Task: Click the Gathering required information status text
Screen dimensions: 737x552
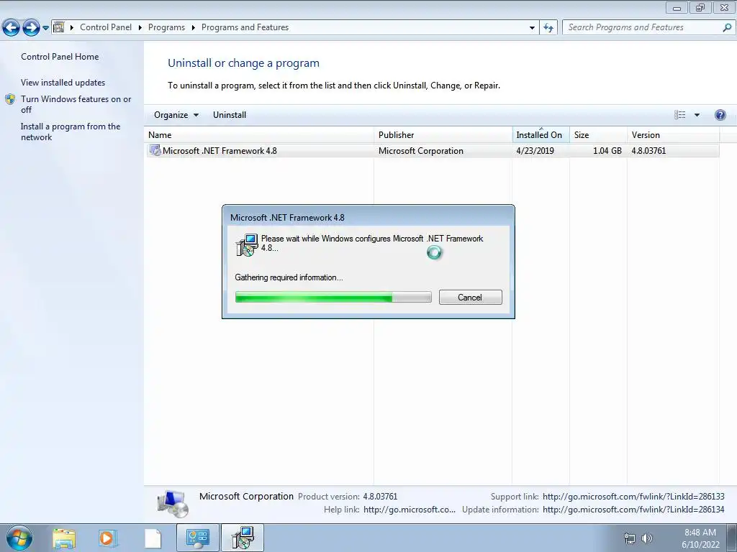Action: [289, 277]
